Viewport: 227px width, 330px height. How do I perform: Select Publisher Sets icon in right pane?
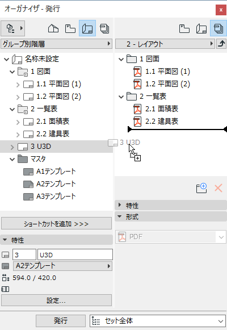click(x=218, y=28)
